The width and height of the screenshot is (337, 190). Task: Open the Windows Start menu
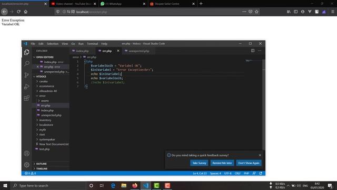coord(5,185)
